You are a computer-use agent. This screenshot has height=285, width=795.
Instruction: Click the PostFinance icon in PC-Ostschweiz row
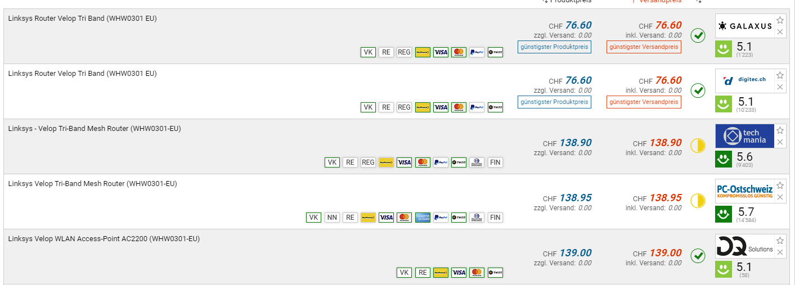(368, 218)
